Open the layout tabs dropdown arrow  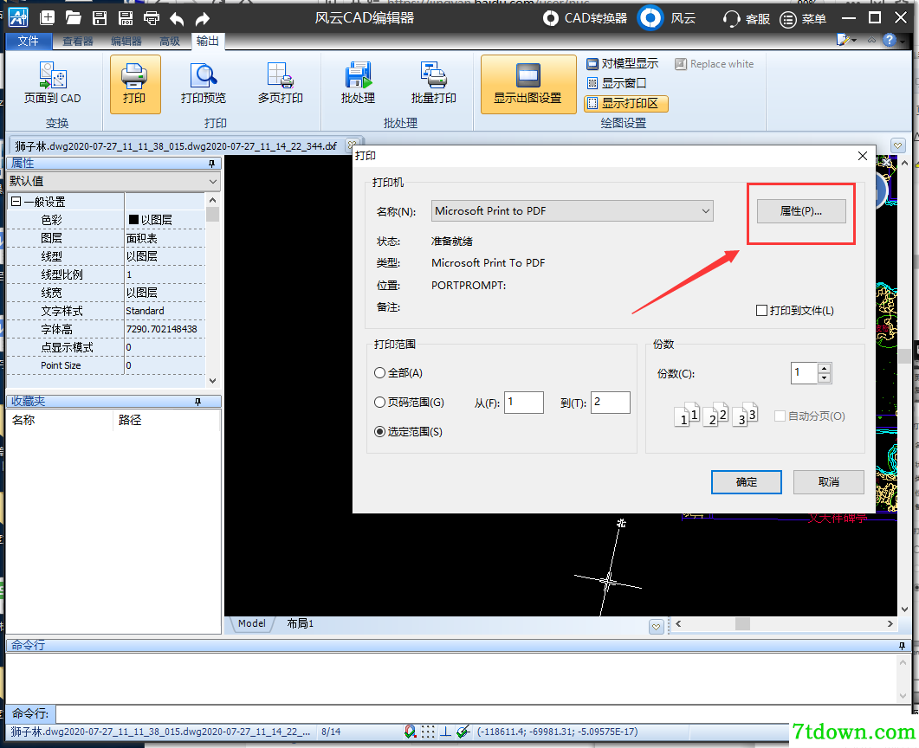point(656,627)
